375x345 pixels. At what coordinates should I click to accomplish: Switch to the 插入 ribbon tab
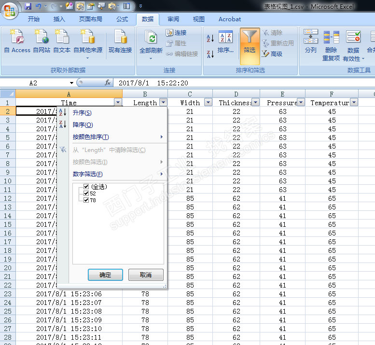pyautogui.click(x=59, y=19)
